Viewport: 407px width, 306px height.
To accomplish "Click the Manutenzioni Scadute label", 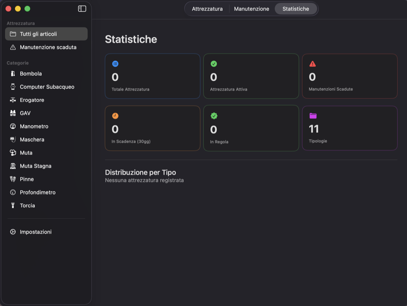I will click(331, 89).
